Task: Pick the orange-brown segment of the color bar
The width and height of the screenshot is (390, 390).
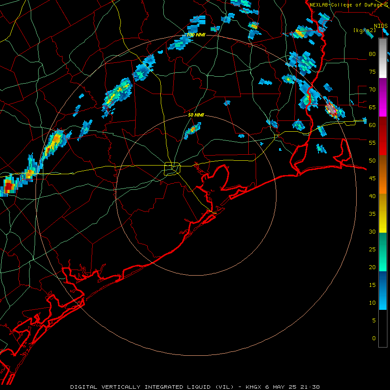Action: [383, 174]
